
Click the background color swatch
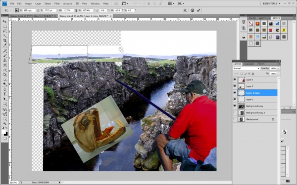(x=6, y=134)
